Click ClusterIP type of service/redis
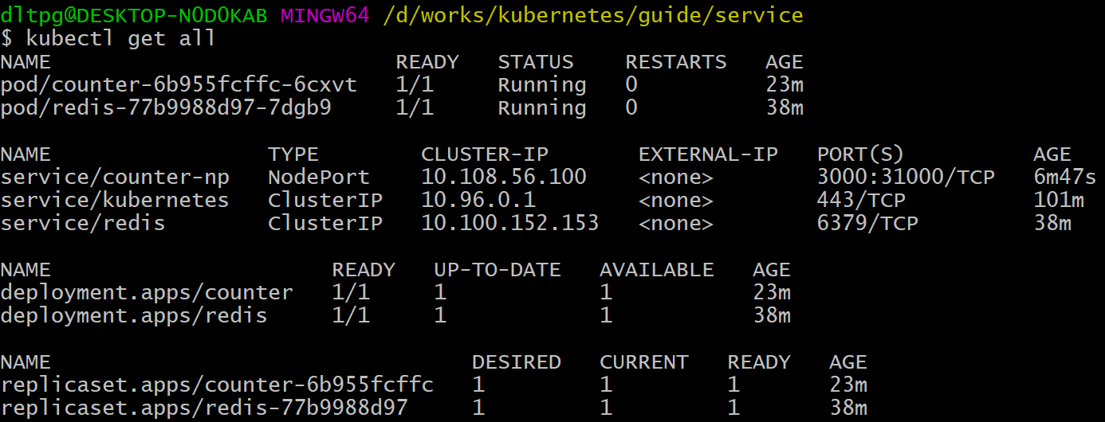The width and height of the screenshot is (1105, 422). coord(325,223)
